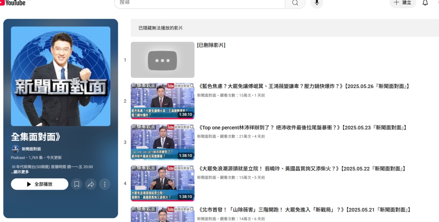439x222 pixels.
Task: Play all with 全部播放 button
Action: click(39, 184)
